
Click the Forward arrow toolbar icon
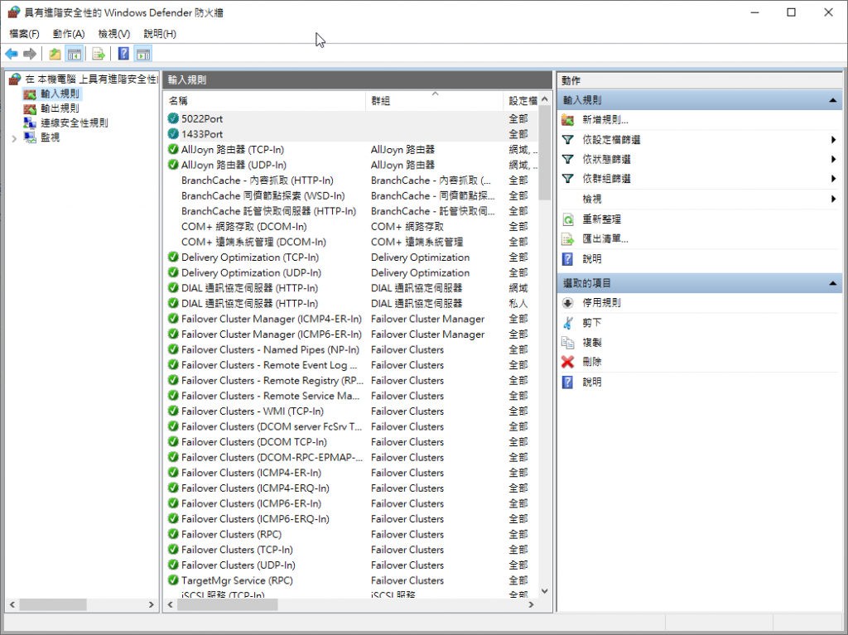pyautogui.click(x=30, y=54)
